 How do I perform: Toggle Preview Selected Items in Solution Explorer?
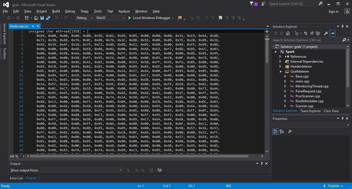pyautogui.click(x=332, y=33)
